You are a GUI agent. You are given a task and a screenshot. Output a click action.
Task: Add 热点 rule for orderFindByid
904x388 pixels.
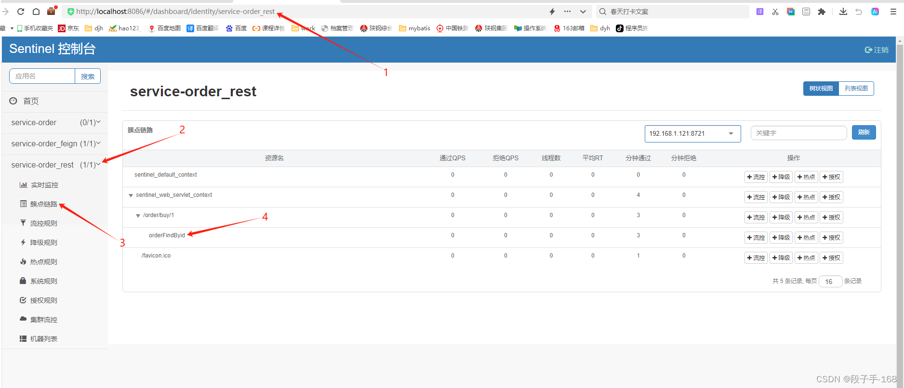coord(806,238)
